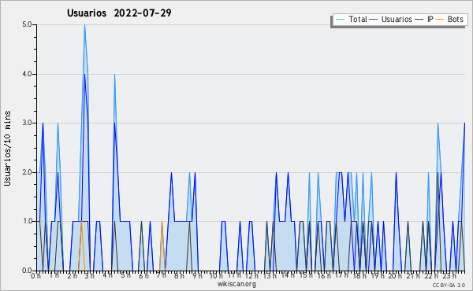The width and height of the screenshot is (473, 291).
Task: Click the 4.0 y-axis label
Action: 27,74
